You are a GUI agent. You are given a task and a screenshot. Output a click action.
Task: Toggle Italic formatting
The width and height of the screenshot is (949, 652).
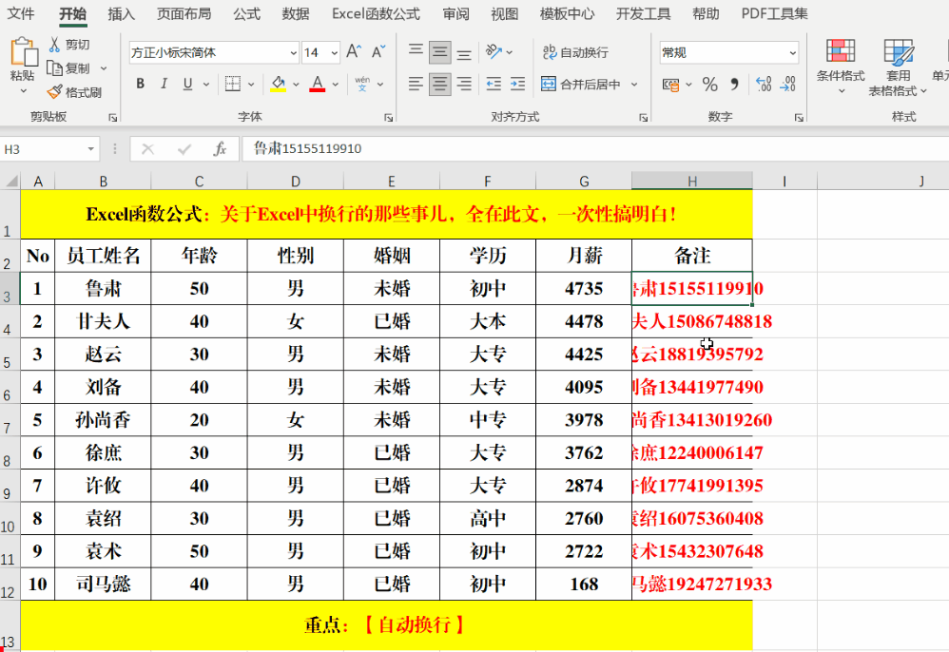(x=164, y=84)
